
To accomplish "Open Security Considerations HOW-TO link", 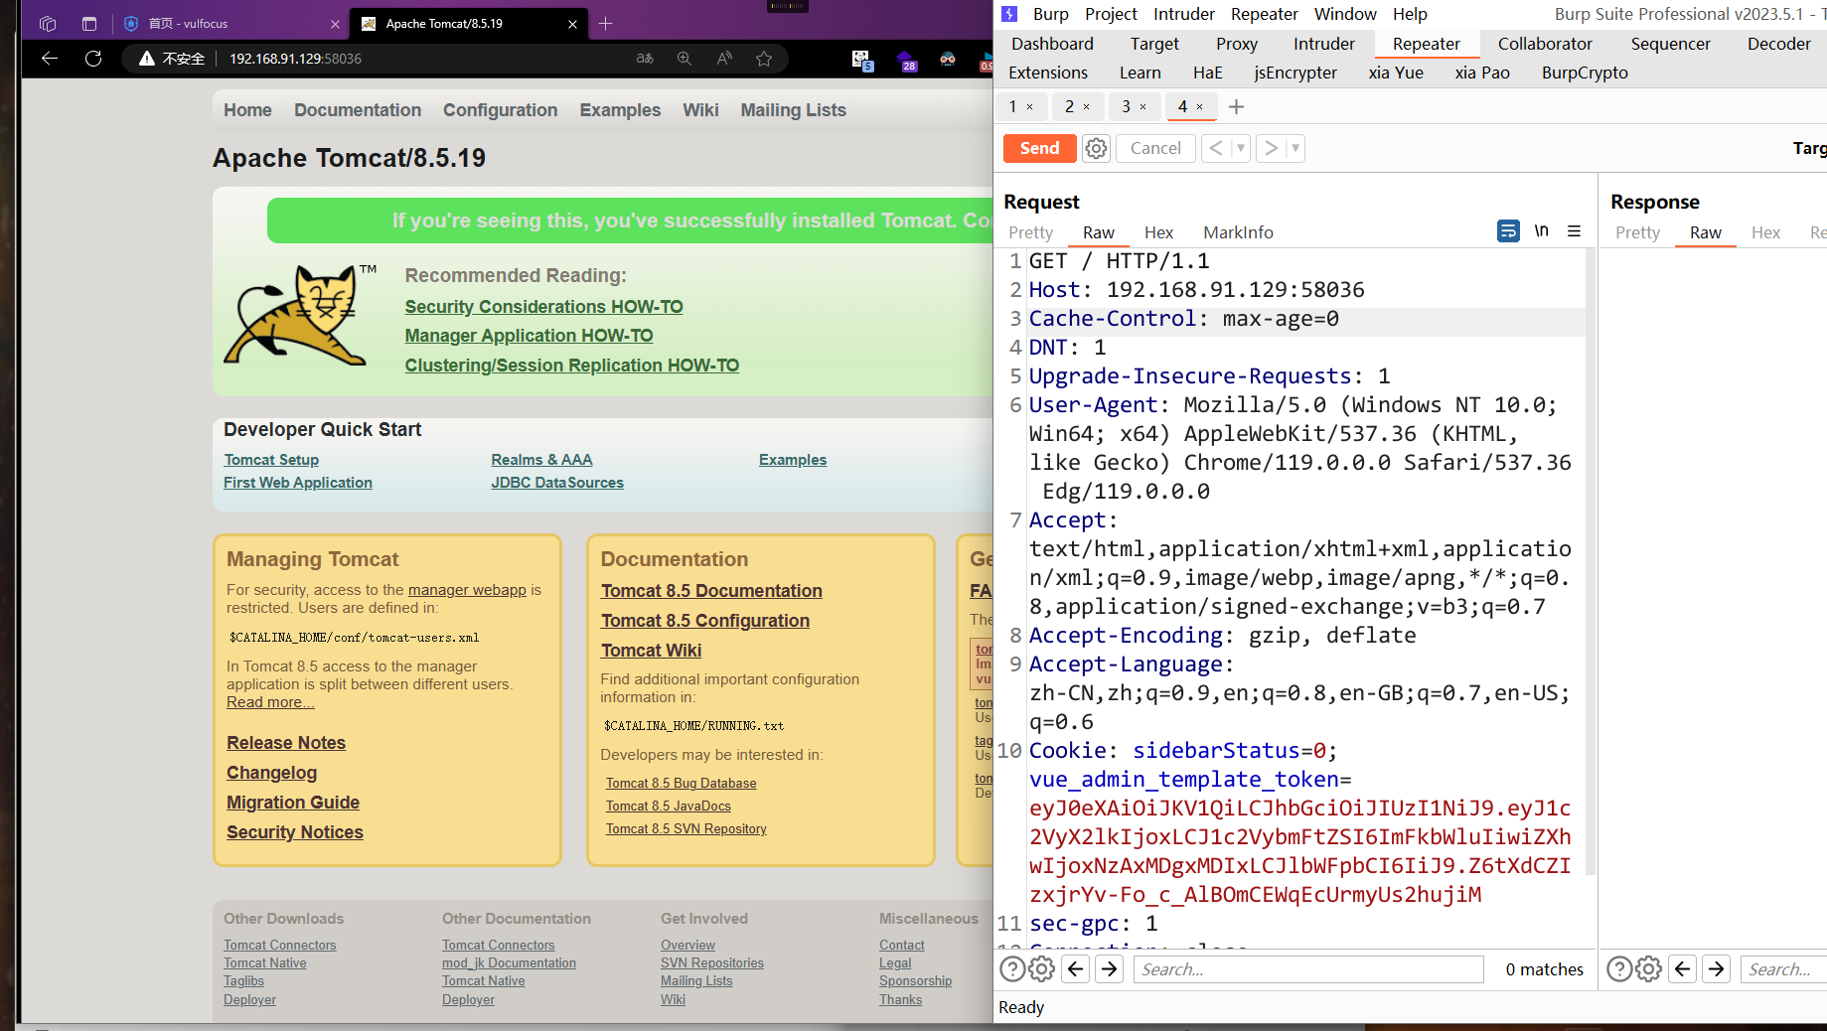I will coord(543,307).
